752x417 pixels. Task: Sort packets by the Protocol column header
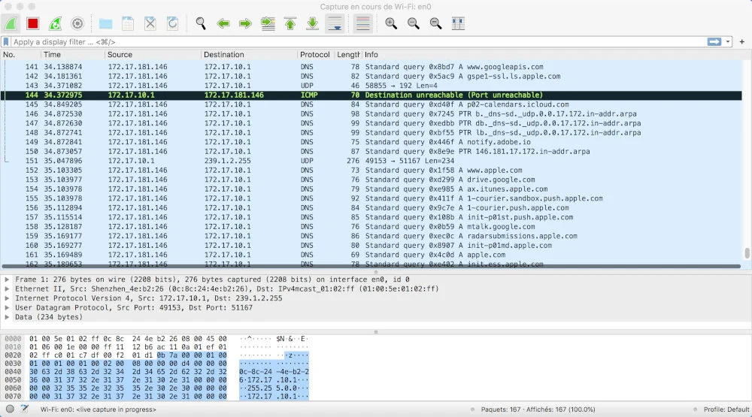[x=314, y=55]
